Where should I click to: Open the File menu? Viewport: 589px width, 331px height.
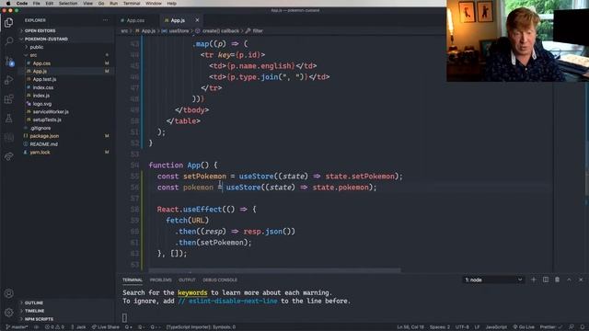pos(37,4)
